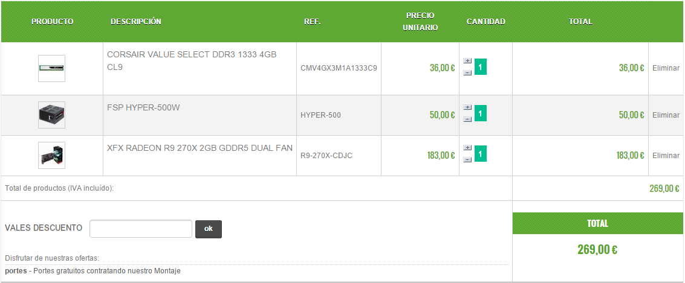The image size is (685, 283).
Task: Click the PRODUCTO column header
Action: (53, 21)
